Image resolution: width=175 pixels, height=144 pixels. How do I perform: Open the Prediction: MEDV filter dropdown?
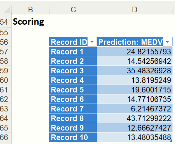tap(167, 42)
